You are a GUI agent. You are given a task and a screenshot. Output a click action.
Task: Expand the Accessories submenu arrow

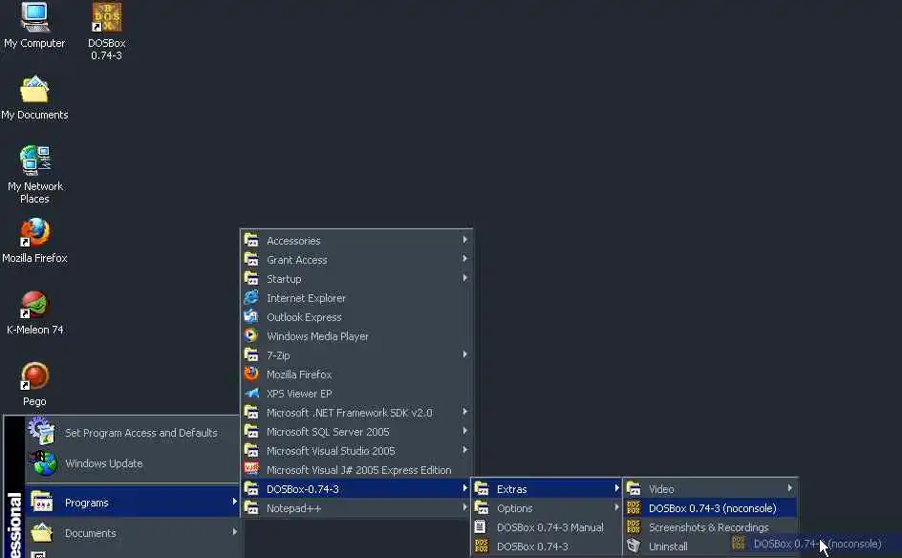pyautogui.click(x=464, y=240)
